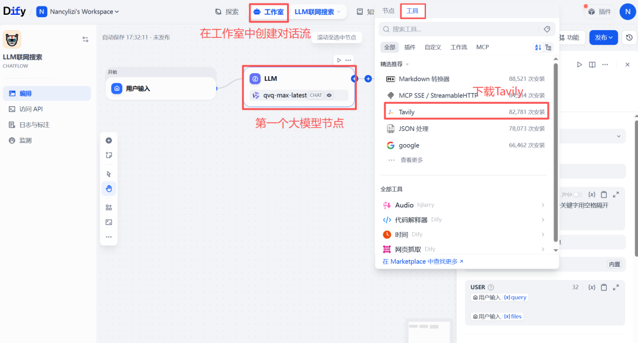Click the tag filter icon in search
The height and width of the screenshot is (343, 638).
click(547, 30)
